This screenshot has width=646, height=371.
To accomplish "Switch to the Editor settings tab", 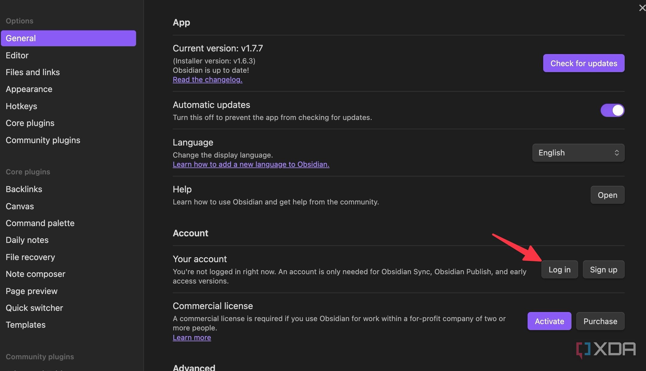I will coord(17,55).
